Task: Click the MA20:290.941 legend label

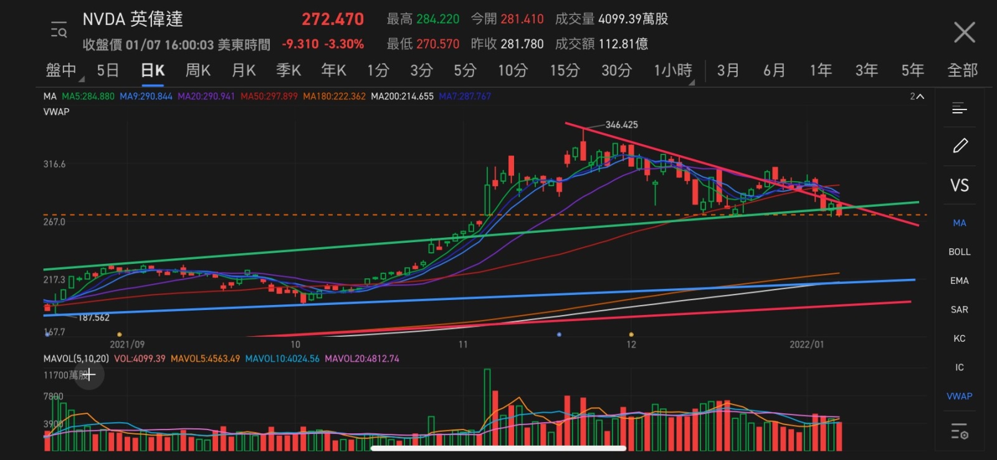Action: 206,96
